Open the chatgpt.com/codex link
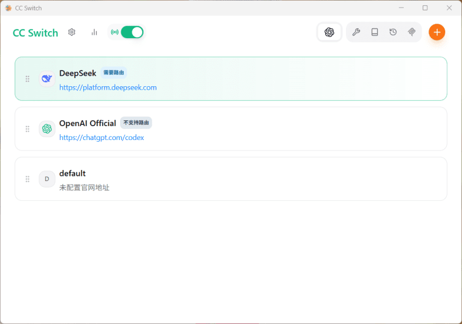462x324 pixels. coord(102,138)
